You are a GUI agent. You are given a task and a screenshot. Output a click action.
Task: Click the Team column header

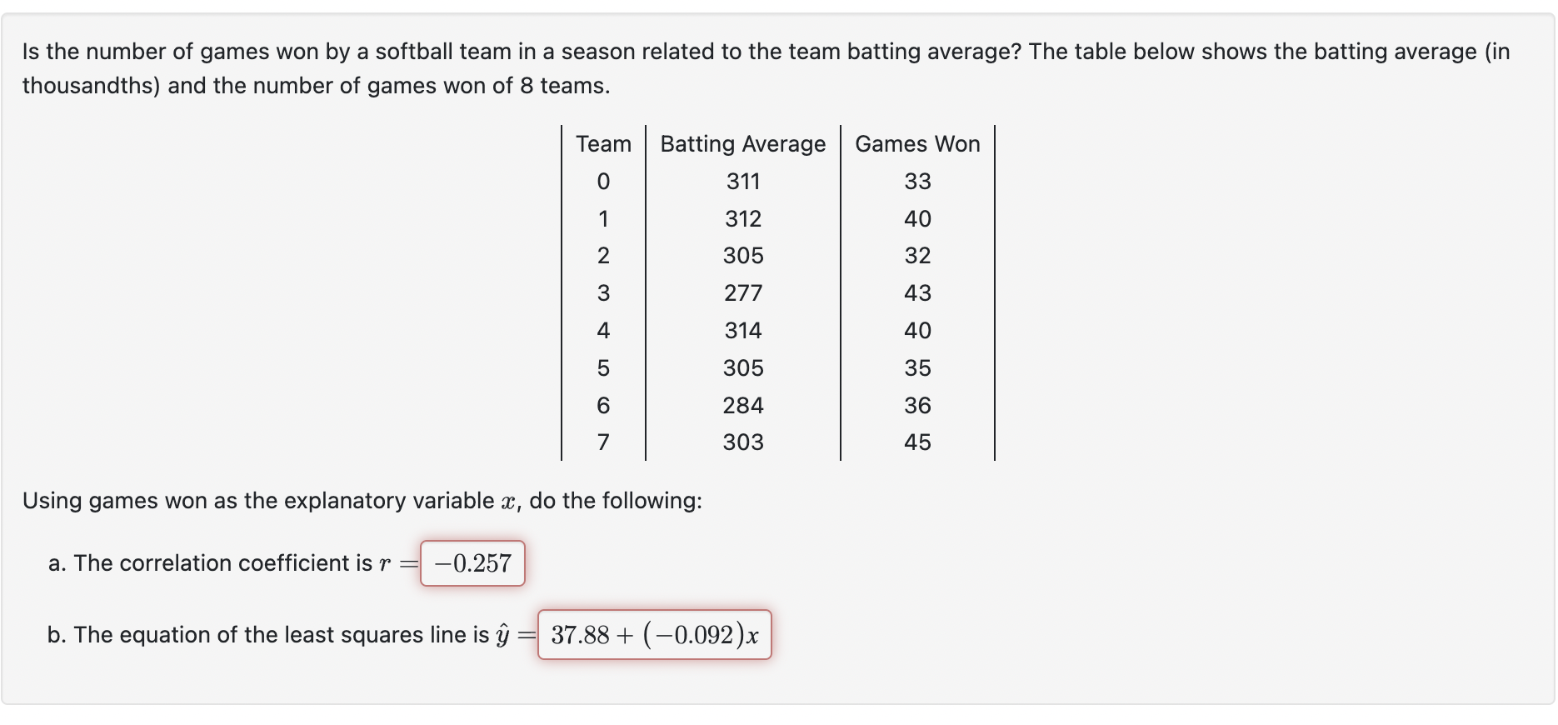pos(602,143)
